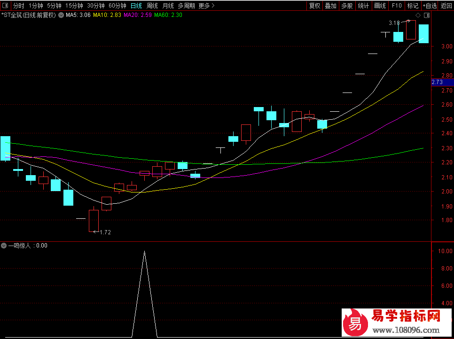The width and height of the screenshot is (454, 339).
Task: Toggle the 叠加 overlay option
Action: [331, 6]
